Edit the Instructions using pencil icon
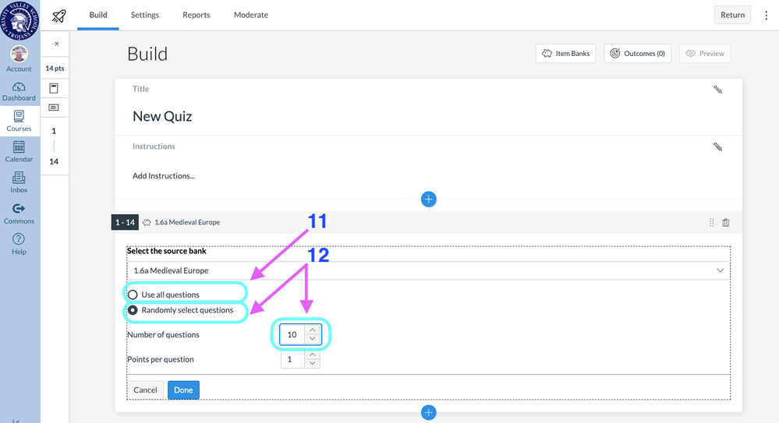779x423 pixels. coord(717,146)
